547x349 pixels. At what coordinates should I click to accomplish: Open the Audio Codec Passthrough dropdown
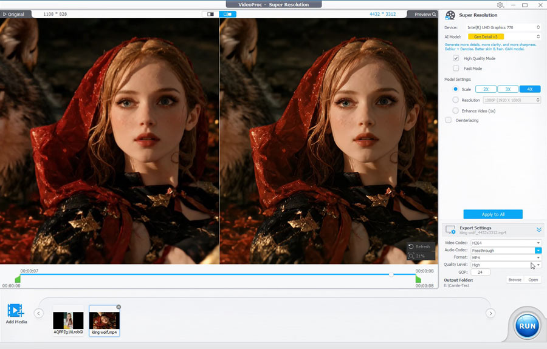pyautogui.click(x=506, y=251)
